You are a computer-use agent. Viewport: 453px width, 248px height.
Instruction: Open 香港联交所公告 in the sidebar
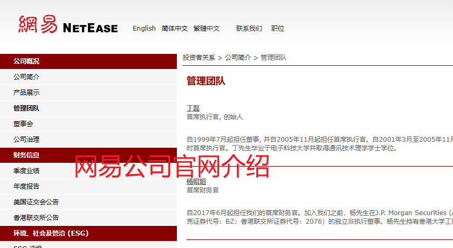(x=88, y=217)
